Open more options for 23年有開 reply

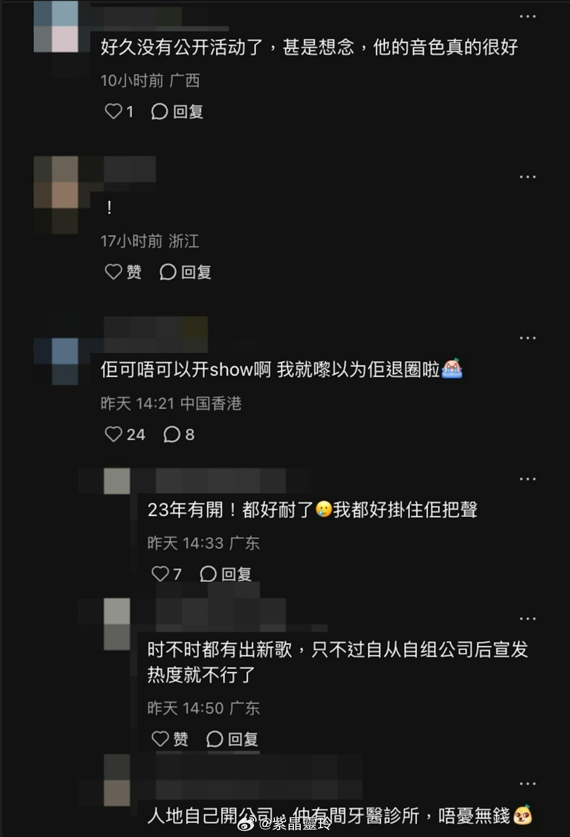coord(528,479)
